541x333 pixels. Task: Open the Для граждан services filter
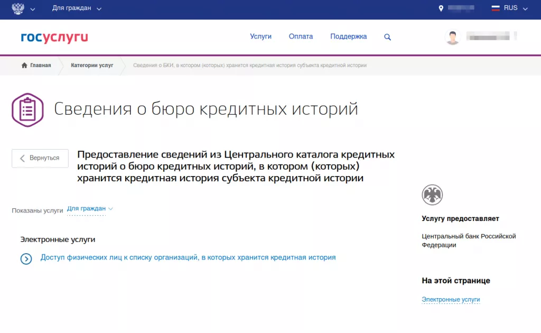[x=88, y=209]
